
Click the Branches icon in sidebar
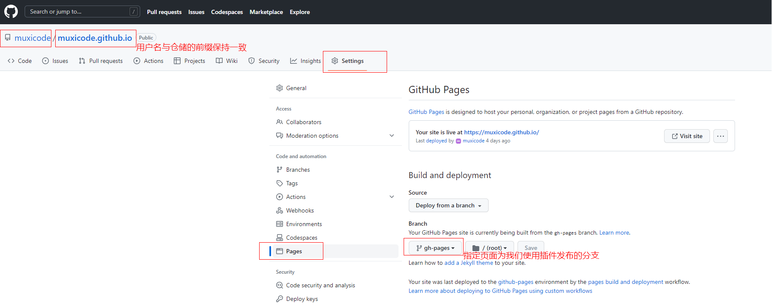279,170
